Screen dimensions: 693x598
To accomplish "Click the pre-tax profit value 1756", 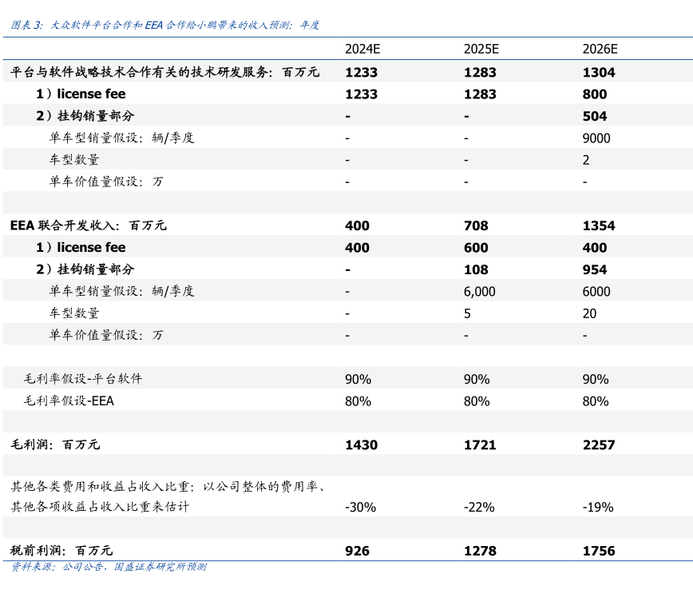I will (x=599, y=551).
